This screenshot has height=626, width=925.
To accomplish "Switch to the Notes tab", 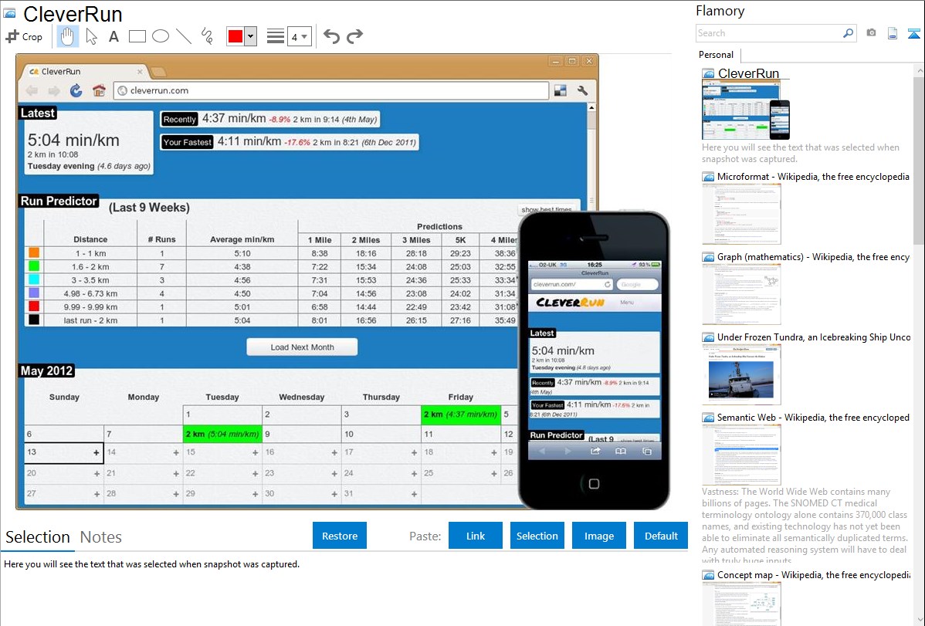I will click(100, 537).
